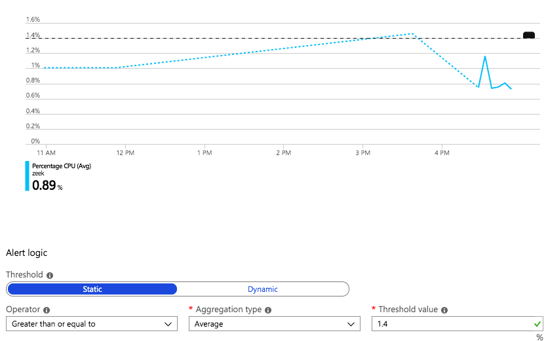Click the CPU spike peak on chart
Image resolution: width=546 pixels, height=341 pixels.
pos(485,57)
